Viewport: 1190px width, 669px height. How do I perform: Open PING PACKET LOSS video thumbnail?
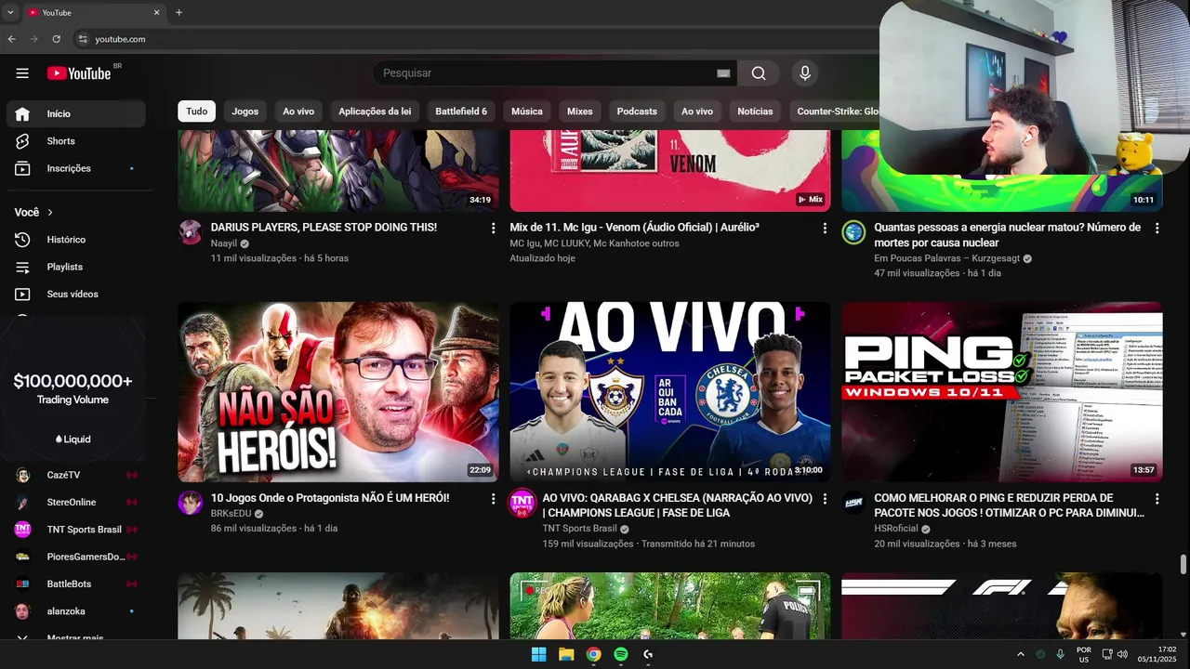pyautogui.click(x=1002, y=391)
